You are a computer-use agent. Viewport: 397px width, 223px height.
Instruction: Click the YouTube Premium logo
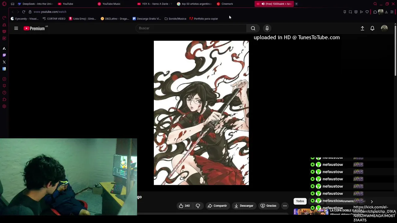click(x=35, y=28)
